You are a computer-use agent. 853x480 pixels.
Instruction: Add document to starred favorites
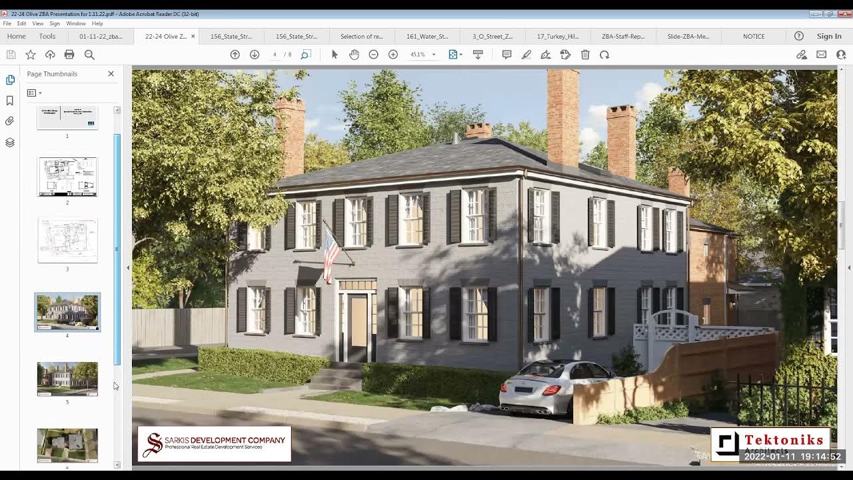tap(30, 55)
